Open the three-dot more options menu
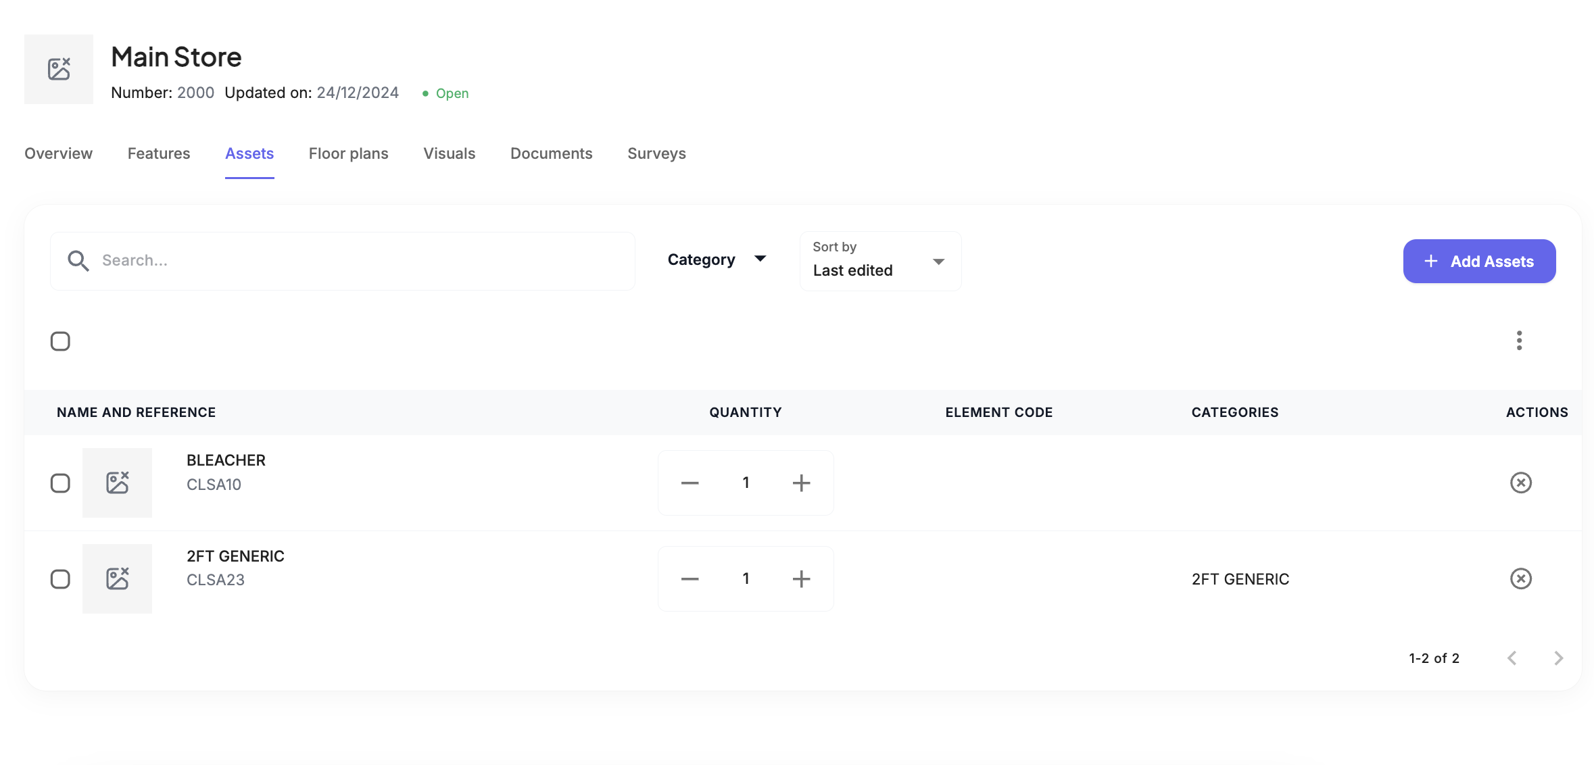This screenshot has width=1594, height=765. (x=1519, y=341)
